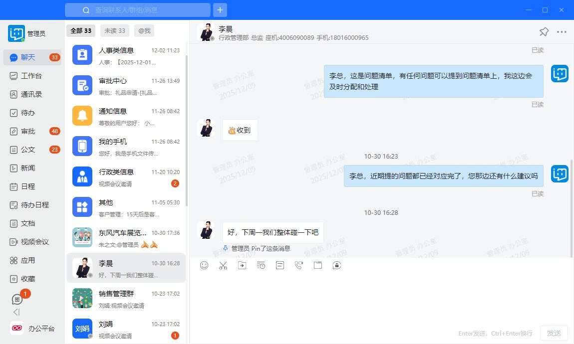Click the plus button beside search bar
574x344 pixels.
(220, 10)
